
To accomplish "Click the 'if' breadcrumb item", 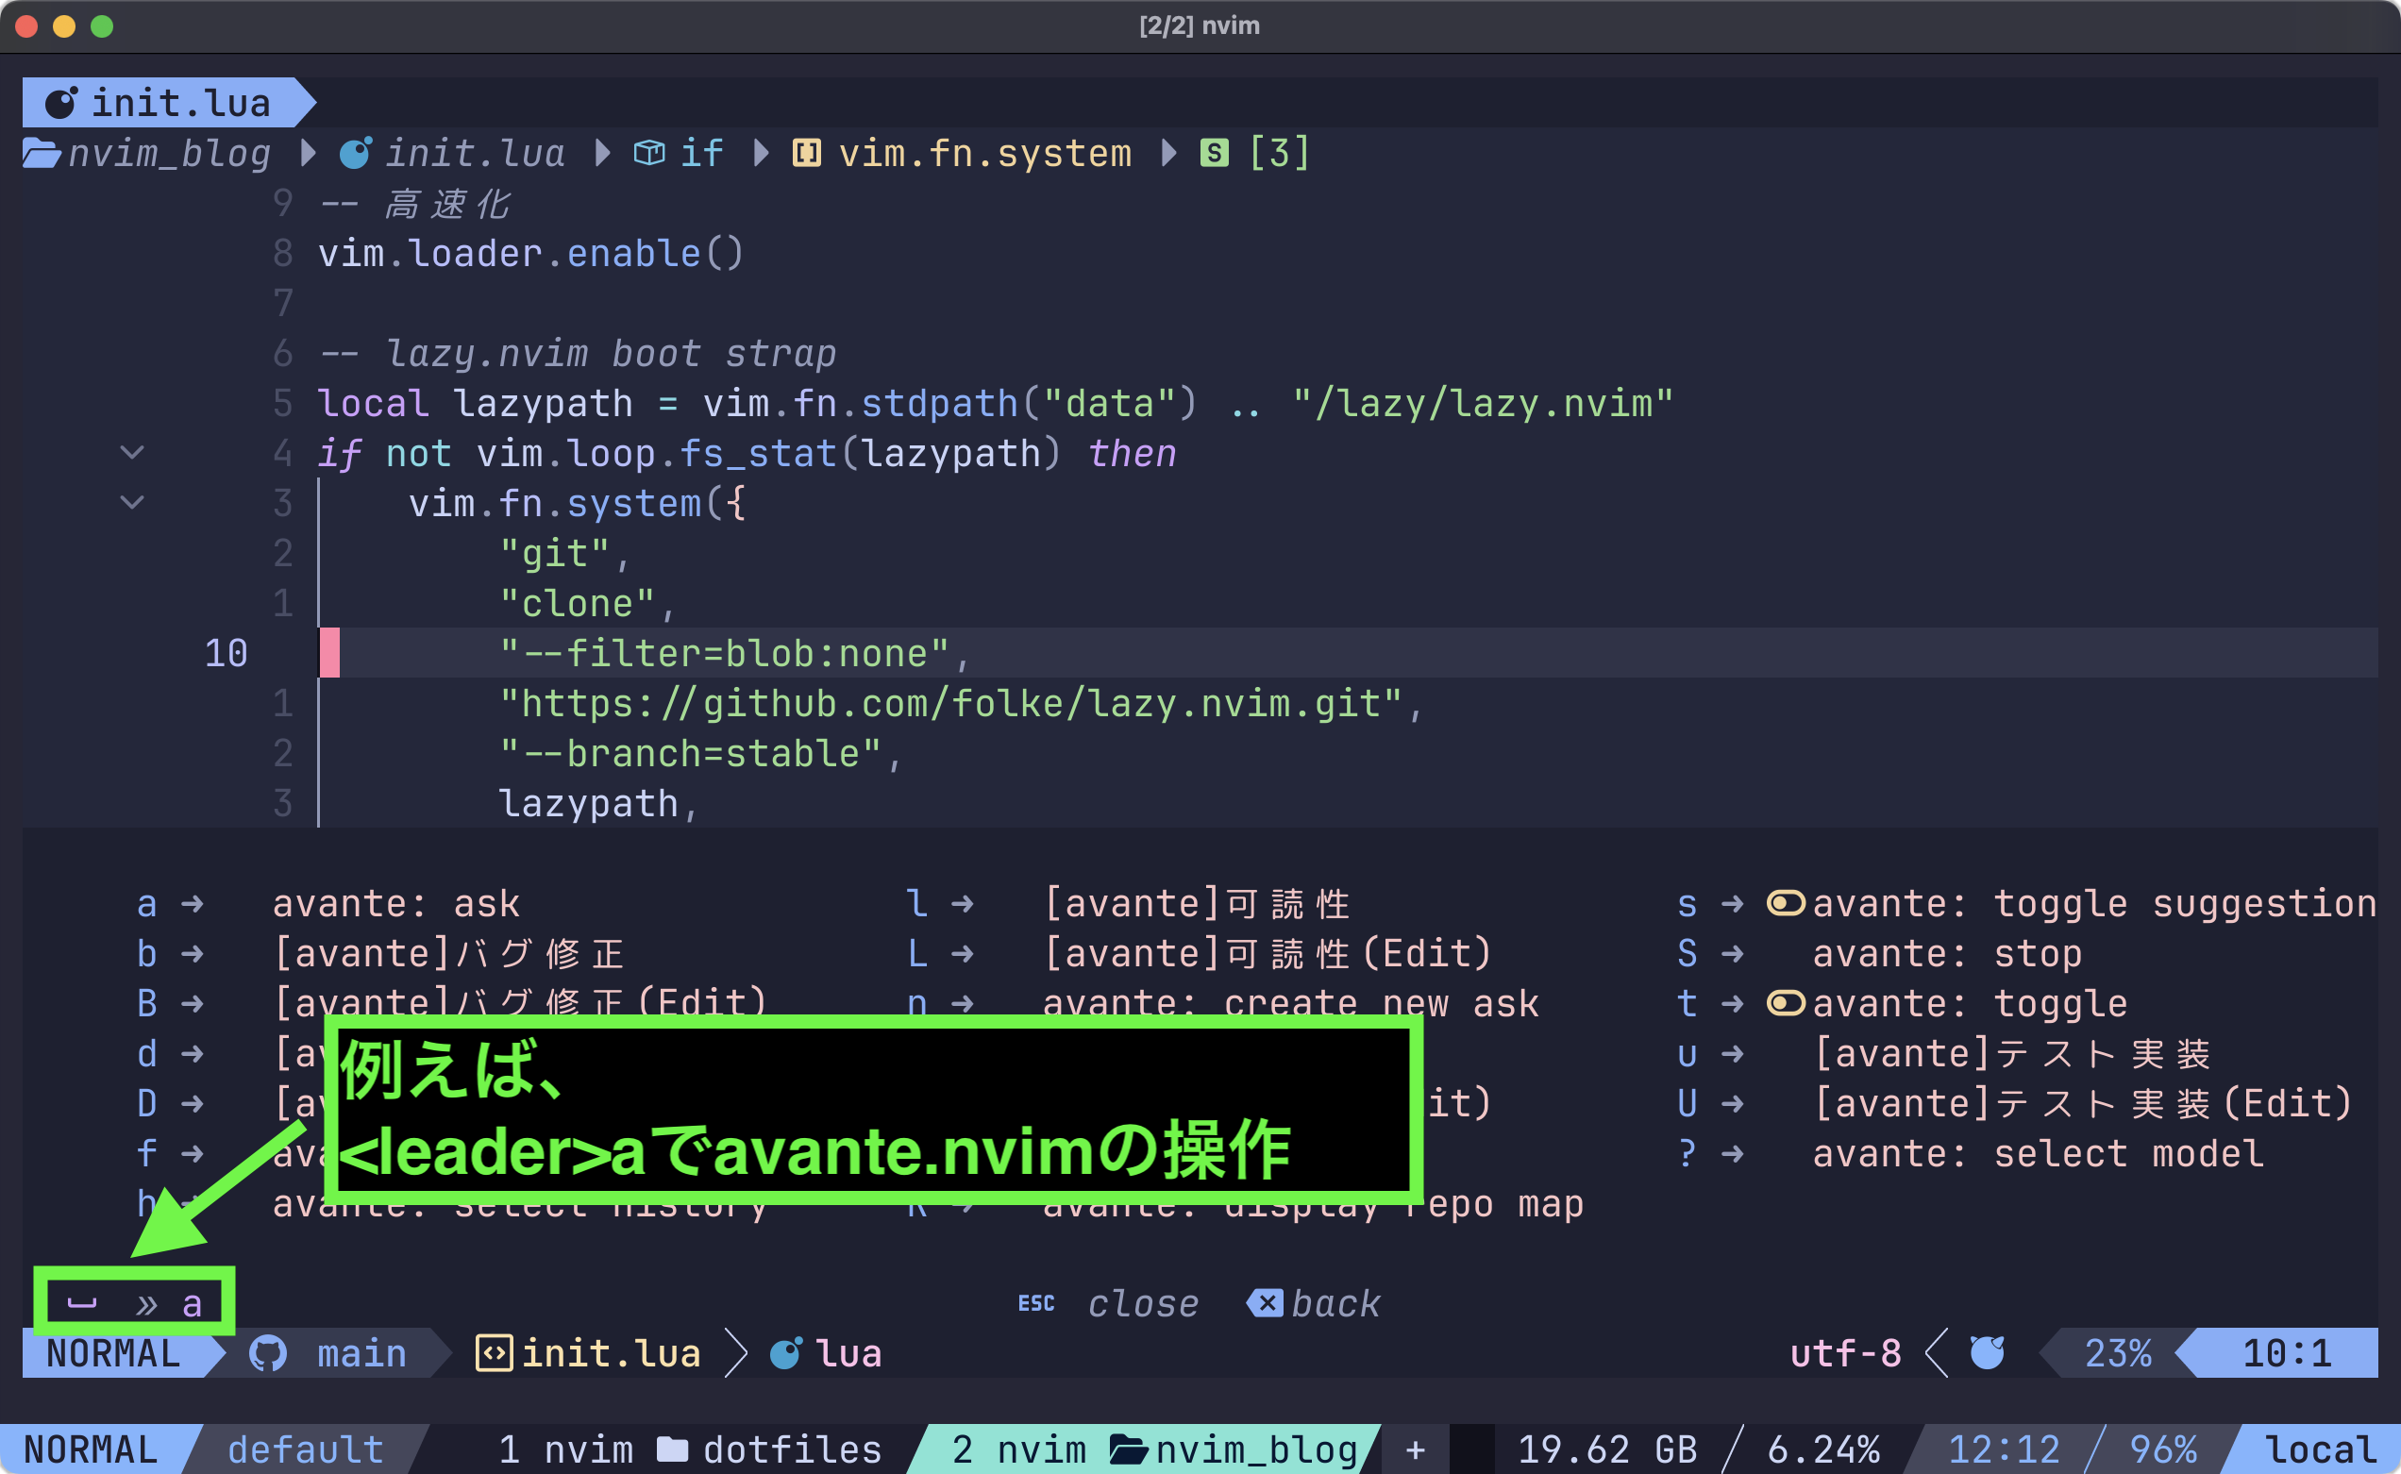I will click(x=702, y=153).
